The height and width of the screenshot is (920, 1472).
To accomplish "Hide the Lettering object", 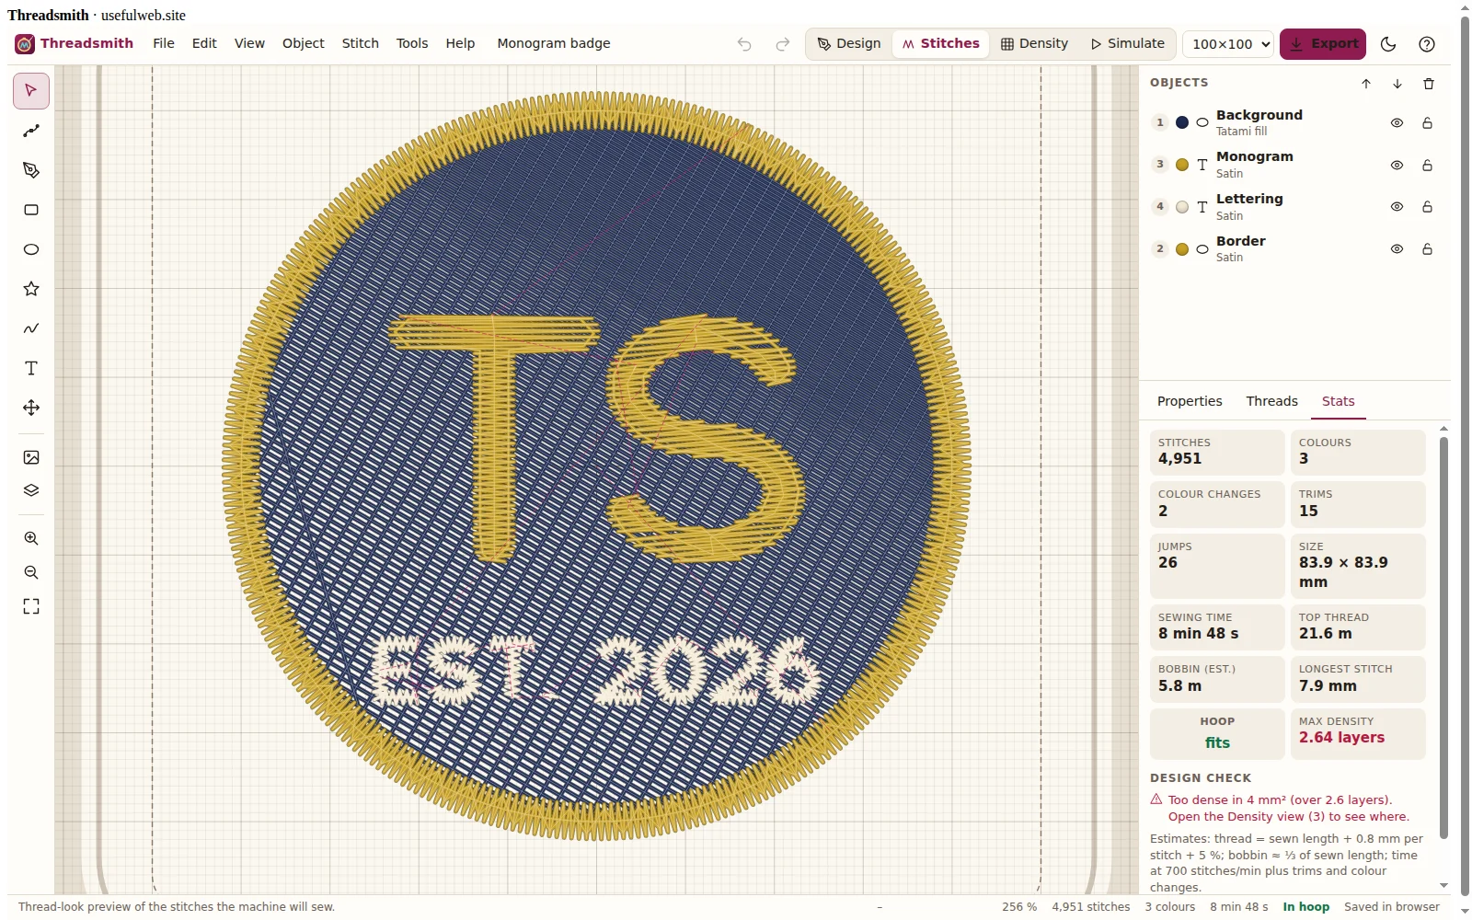I will coord(1397,207).
